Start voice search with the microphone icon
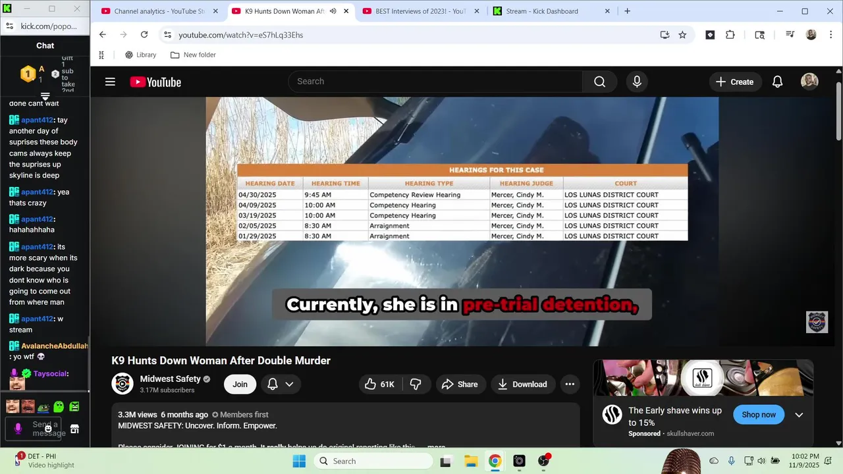 [637, 82]
